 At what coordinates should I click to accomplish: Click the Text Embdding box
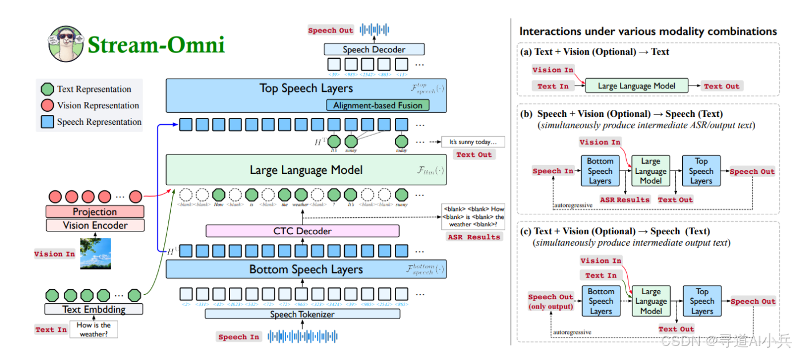point(94,310)
